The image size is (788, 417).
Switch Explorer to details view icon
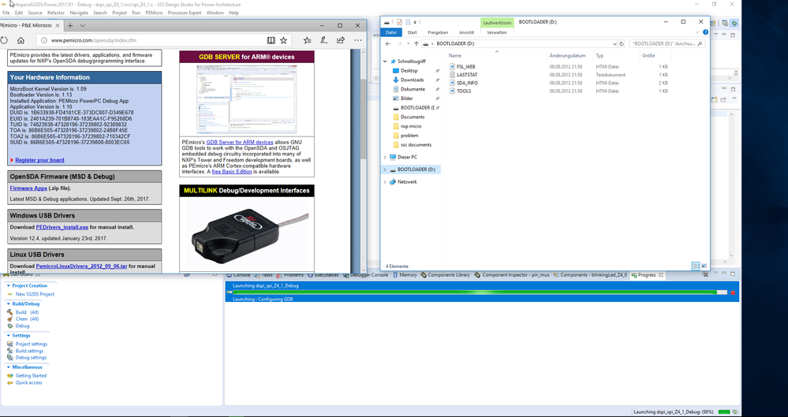(x=695, y=266)
